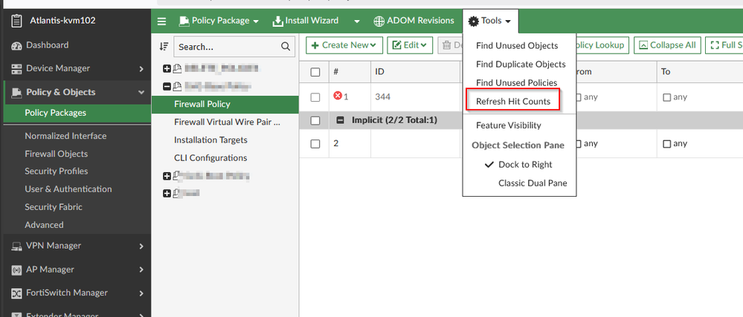Tick the header select-all checkbox

pos(315,72)
